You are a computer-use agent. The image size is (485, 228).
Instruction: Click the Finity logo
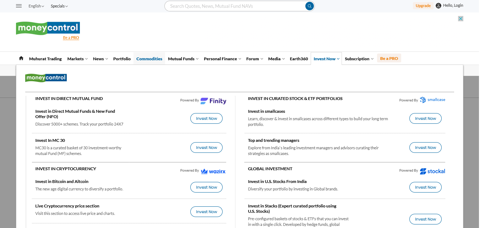pyautogui.click(x=213, y=101)
